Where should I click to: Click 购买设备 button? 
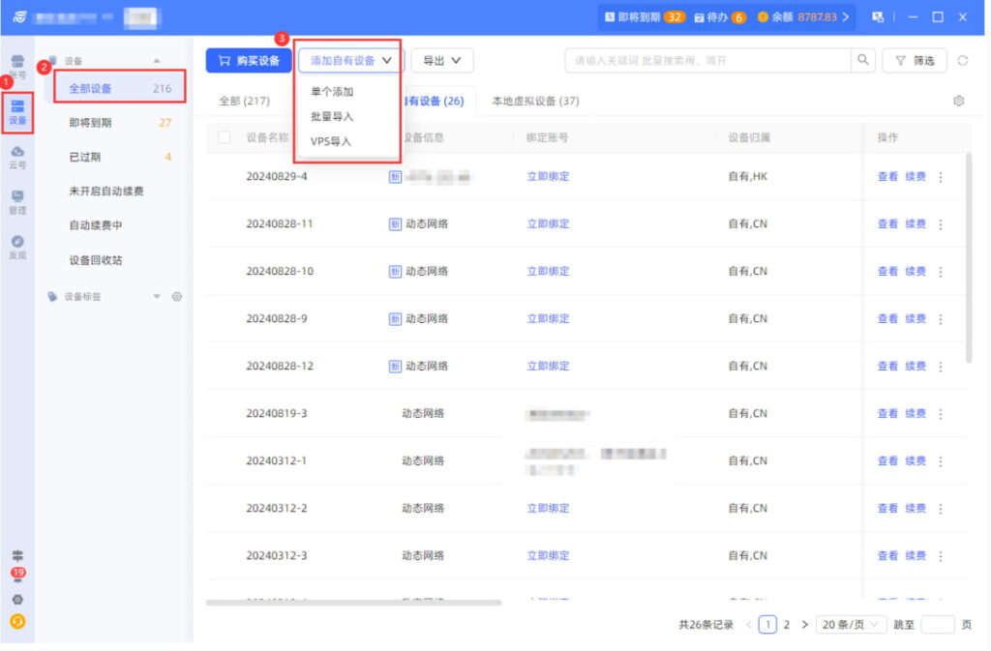[249, 61]
